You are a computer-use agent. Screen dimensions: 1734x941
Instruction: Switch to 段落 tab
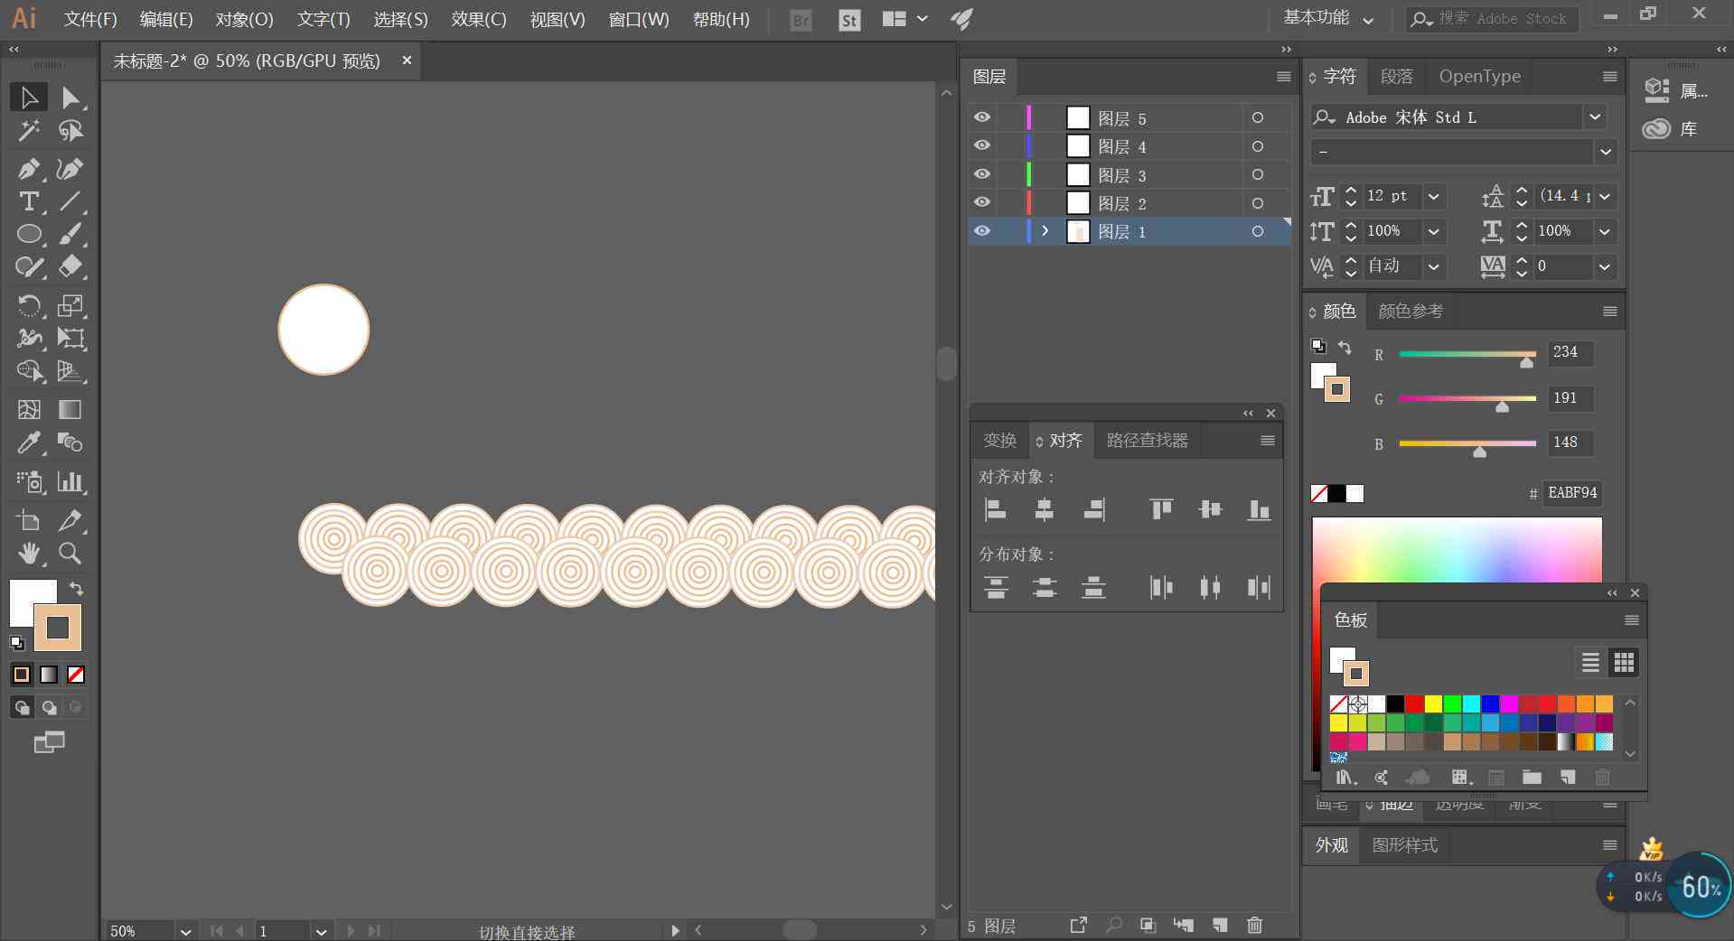click(1396, 77)
